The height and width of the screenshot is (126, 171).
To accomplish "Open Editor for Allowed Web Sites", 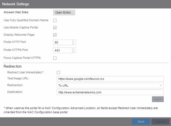I will 64,12.
